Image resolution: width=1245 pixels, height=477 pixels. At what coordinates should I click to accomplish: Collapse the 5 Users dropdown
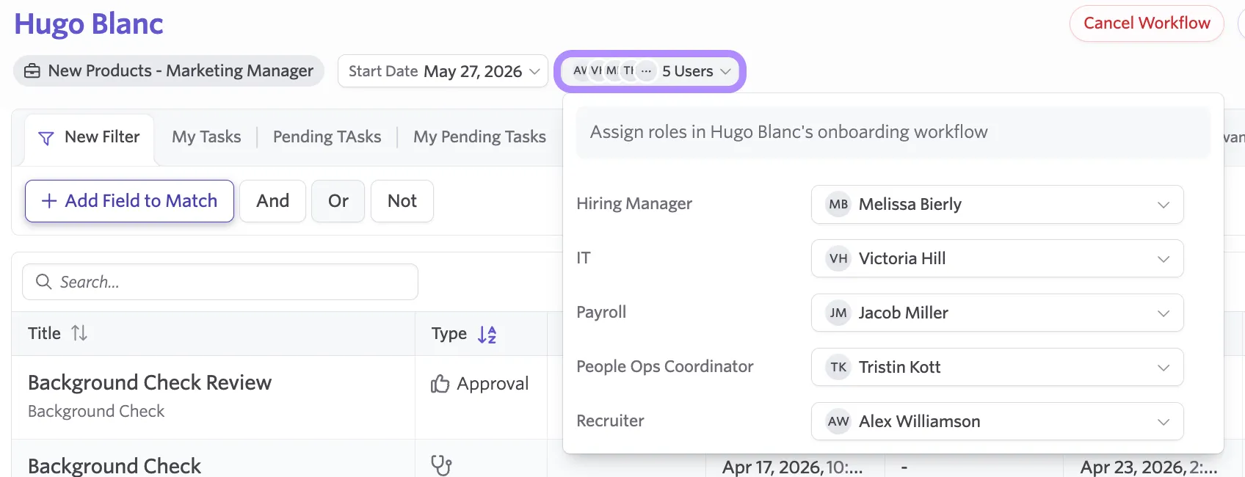(650, 71)
